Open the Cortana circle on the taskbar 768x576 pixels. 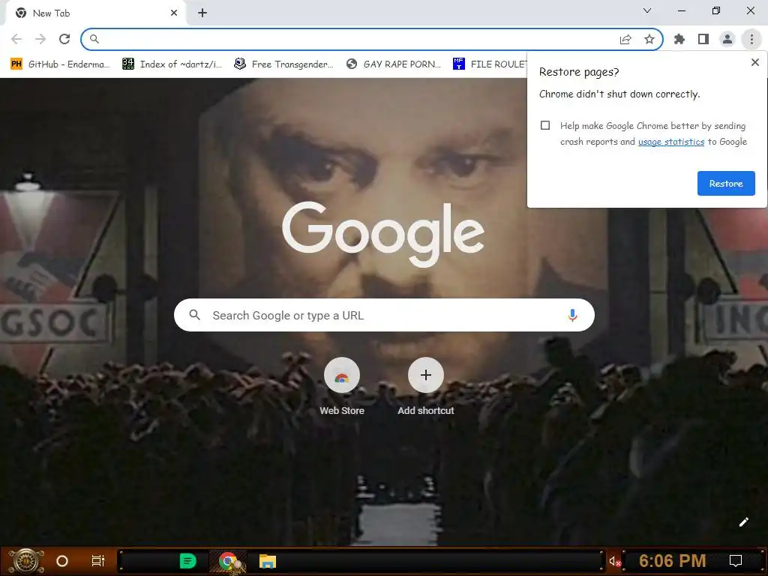click(x=62, y=561)
